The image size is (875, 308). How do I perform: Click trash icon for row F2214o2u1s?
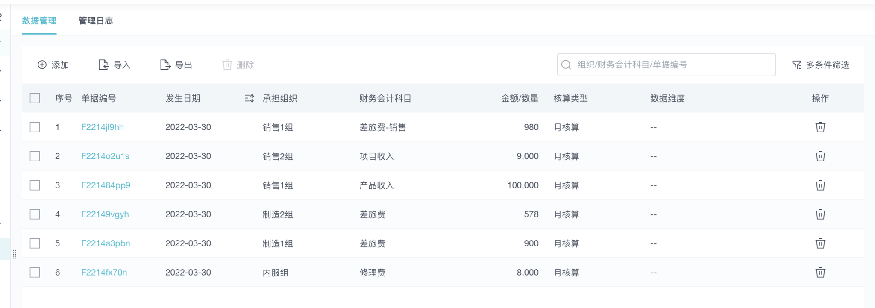point(820,156)
